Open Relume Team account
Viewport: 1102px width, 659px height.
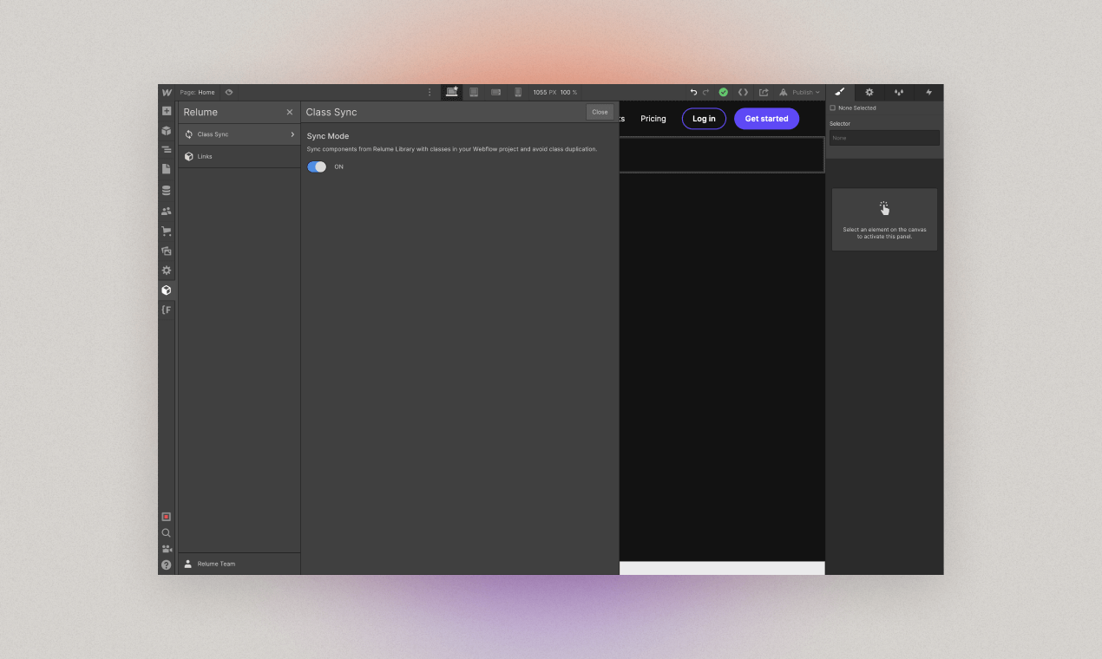[x=239, y=564]
